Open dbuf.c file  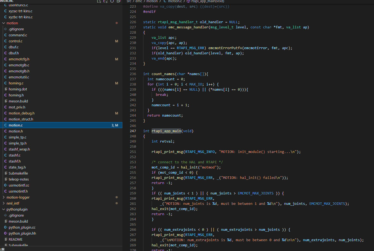(61, 47)
